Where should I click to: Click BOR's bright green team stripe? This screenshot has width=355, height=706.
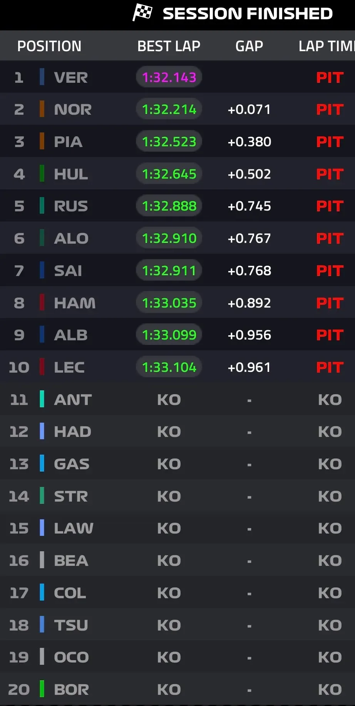coord(42,689)
